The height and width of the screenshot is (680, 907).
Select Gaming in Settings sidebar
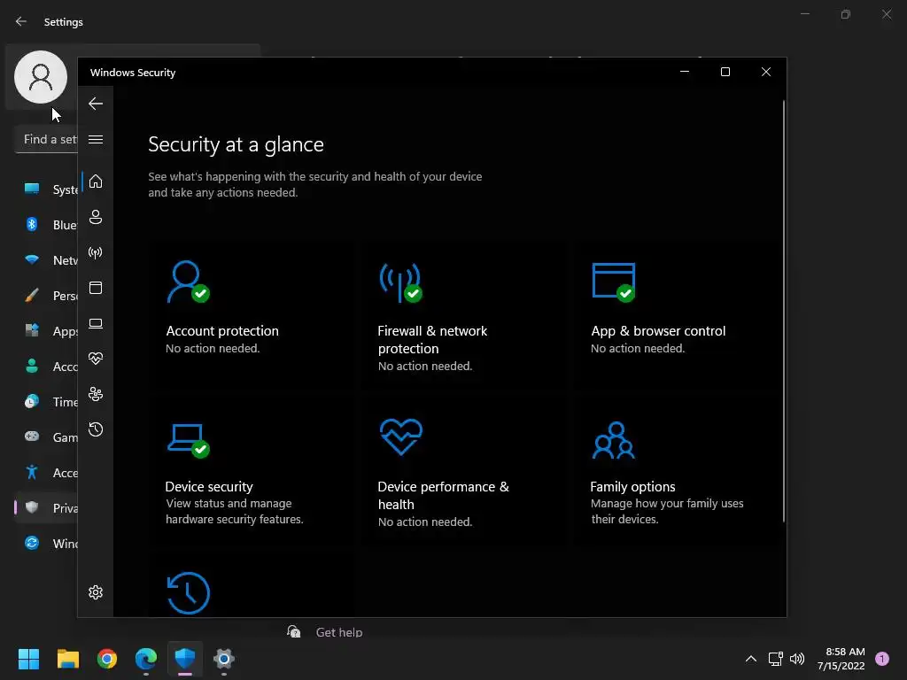point(46,437)
